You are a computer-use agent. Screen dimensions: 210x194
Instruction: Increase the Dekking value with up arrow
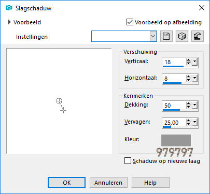pos(188,103)
